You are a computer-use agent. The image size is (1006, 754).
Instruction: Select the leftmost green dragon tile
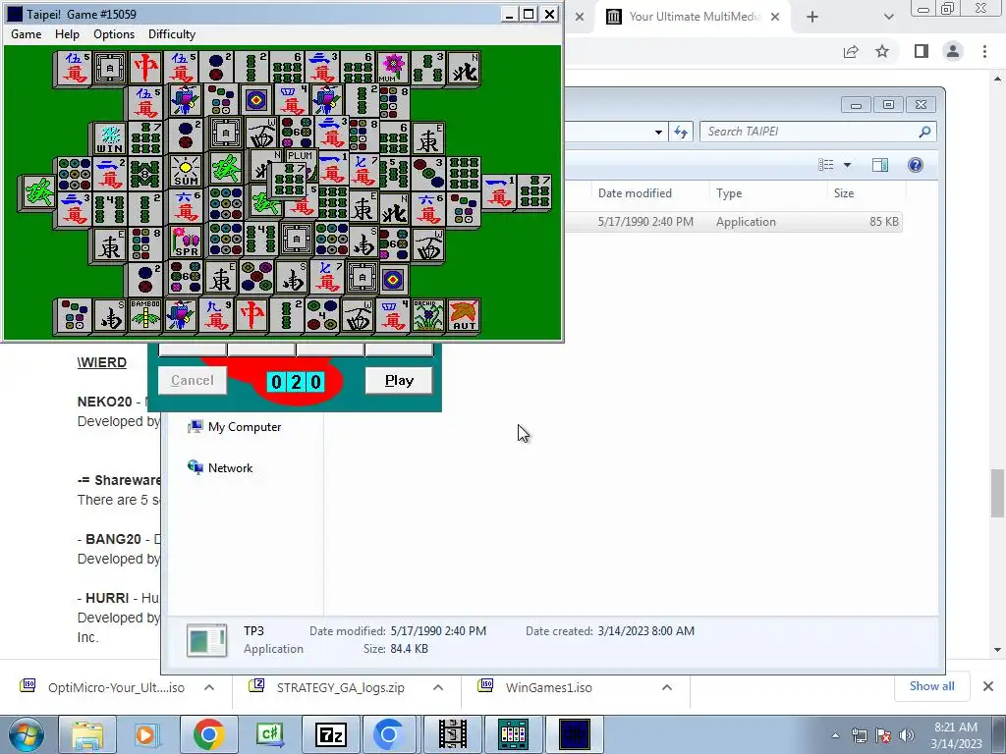pyautogui.click(x=38, y=192)
